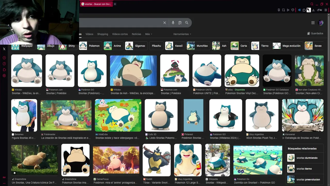Open Dormita con Snorlax Pokémon GO link
Screen dimensions: 330x186
[254, 183]
